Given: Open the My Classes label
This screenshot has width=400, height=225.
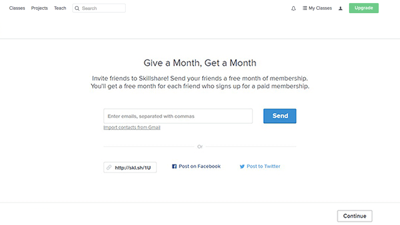Looking at the screenshot, I should click(320, 8).
